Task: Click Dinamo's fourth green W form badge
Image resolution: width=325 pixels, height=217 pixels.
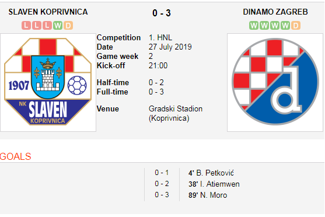Action: [285, 26]
